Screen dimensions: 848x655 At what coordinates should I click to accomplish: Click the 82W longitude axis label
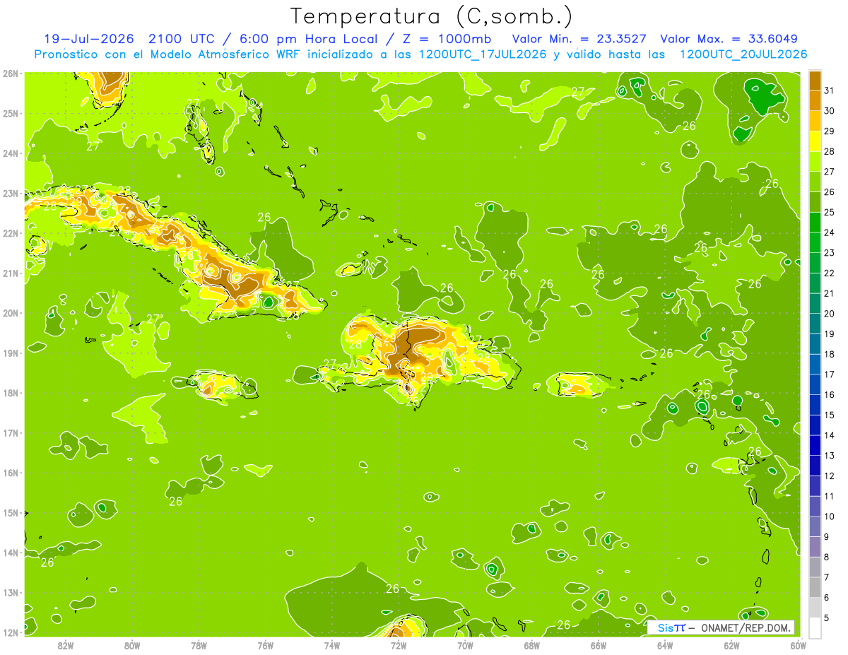pos(66,645)
